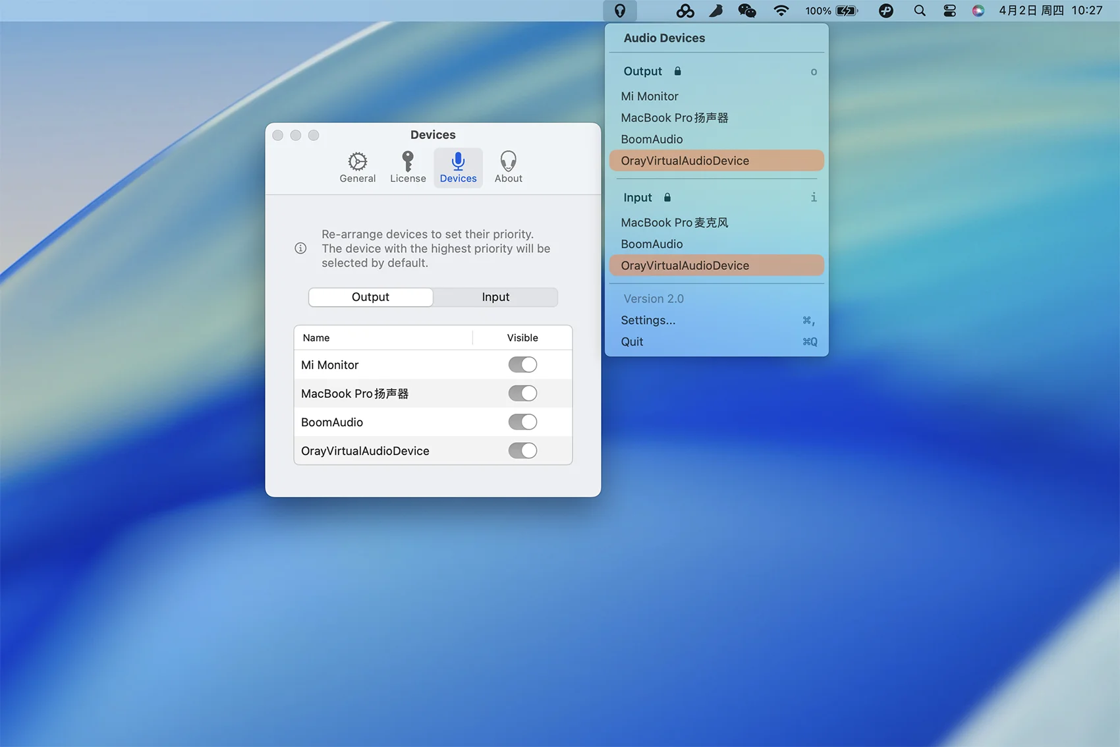Open the About tab icon

[508, 162]
